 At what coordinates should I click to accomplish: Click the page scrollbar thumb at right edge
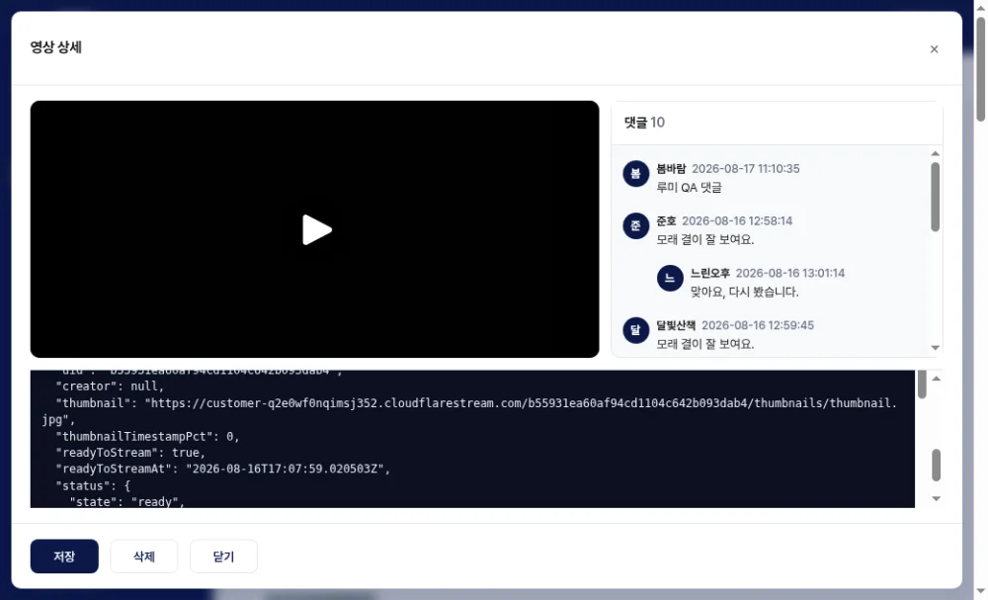pos(981,68)
